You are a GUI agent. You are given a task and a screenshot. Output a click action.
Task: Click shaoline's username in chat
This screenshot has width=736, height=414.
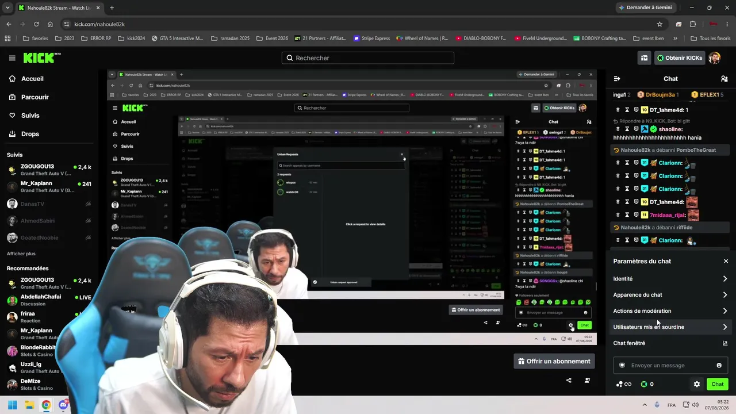(671, 129)
